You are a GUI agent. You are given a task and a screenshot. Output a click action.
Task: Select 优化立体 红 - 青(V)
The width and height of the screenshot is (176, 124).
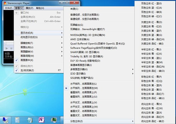click(155, 104)
